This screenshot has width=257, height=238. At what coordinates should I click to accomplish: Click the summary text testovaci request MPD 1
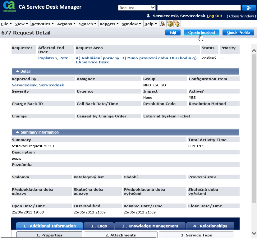(x=33, y=146)
